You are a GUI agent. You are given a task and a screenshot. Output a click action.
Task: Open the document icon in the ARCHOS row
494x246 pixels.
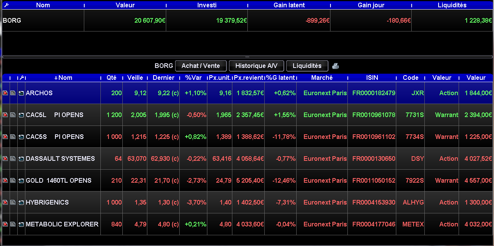[13, 93]
